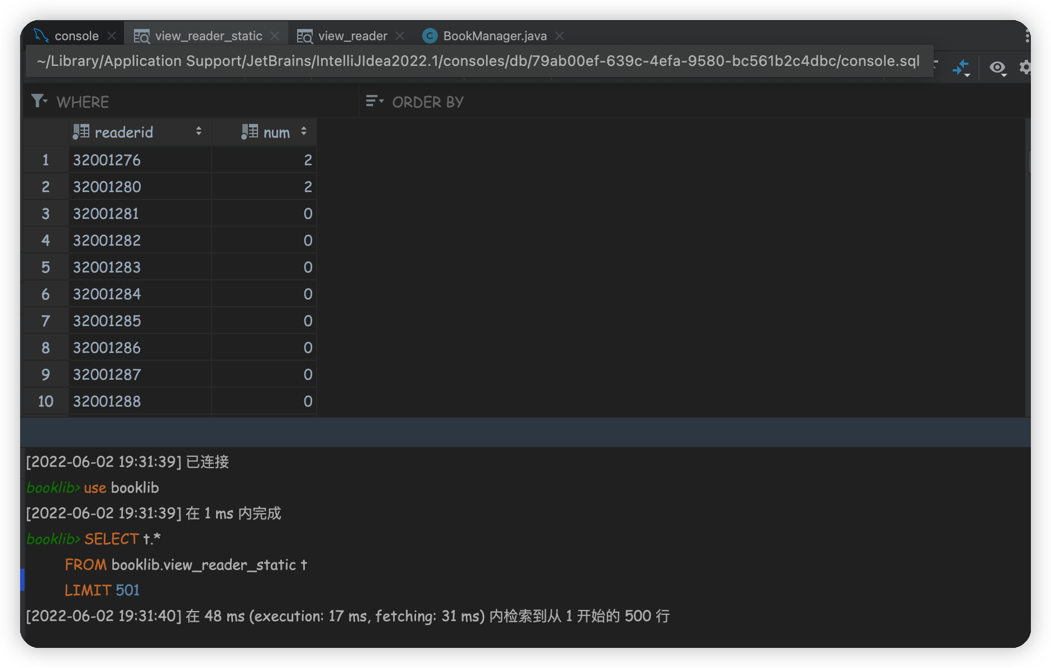Click the BookManager.java class icon
1051x668 pixels.
point(429,36)
